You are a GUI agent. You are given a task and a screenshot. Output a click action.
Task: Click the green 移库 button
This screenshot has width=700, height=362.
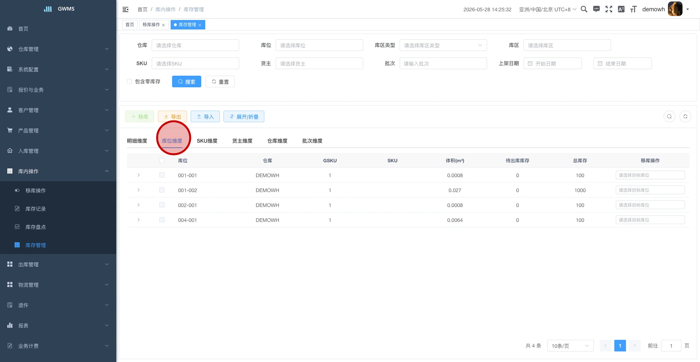click(140, 116)
